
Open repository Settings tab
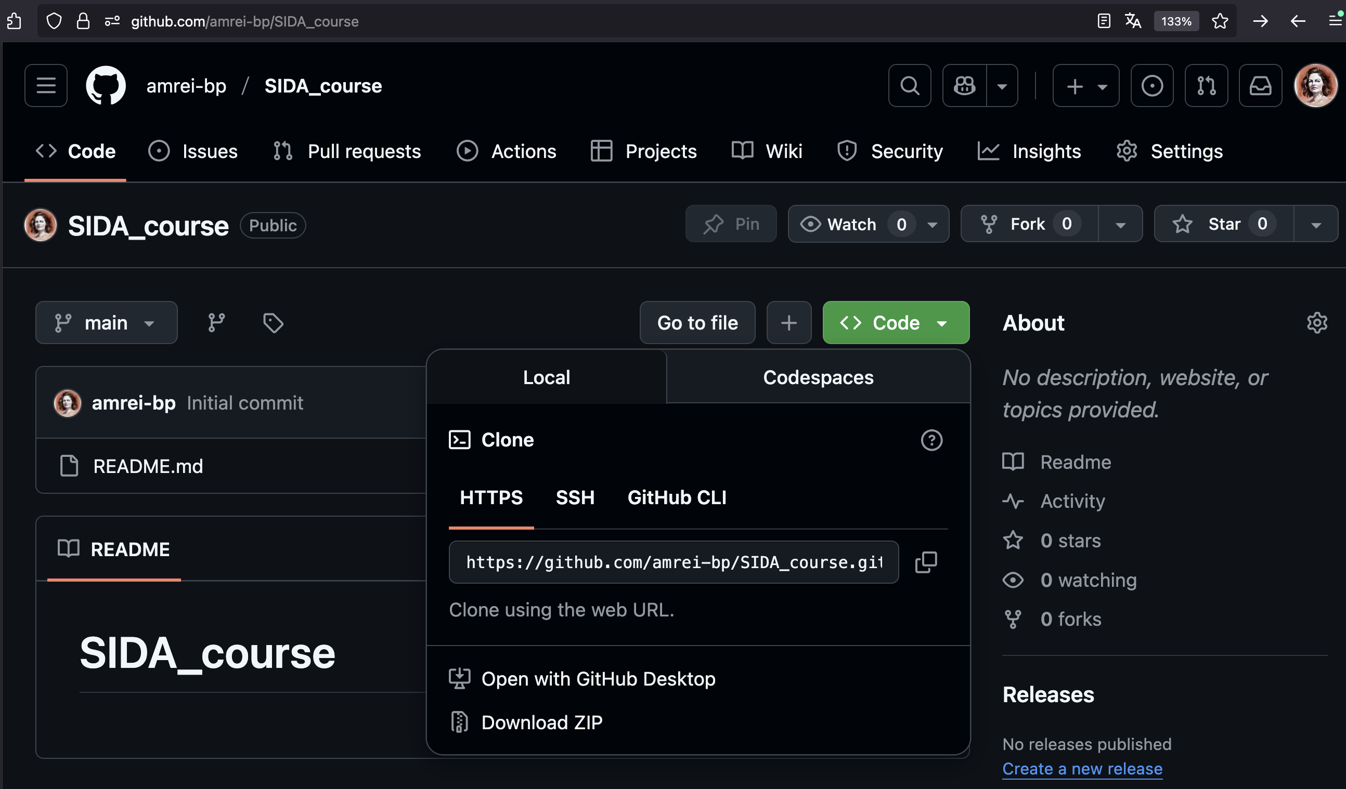pos(1170,151)
